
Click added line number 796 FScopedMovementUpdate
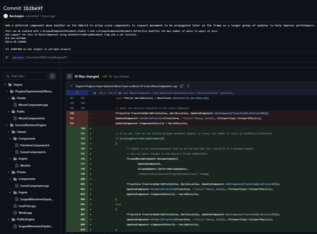point(83,159)
